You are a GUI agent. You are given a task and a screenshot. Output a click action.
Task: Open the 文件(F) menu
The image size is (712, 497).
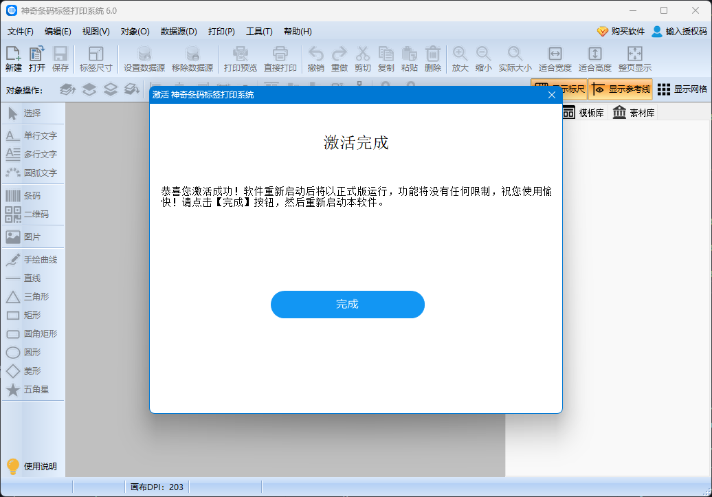(21, 32)
